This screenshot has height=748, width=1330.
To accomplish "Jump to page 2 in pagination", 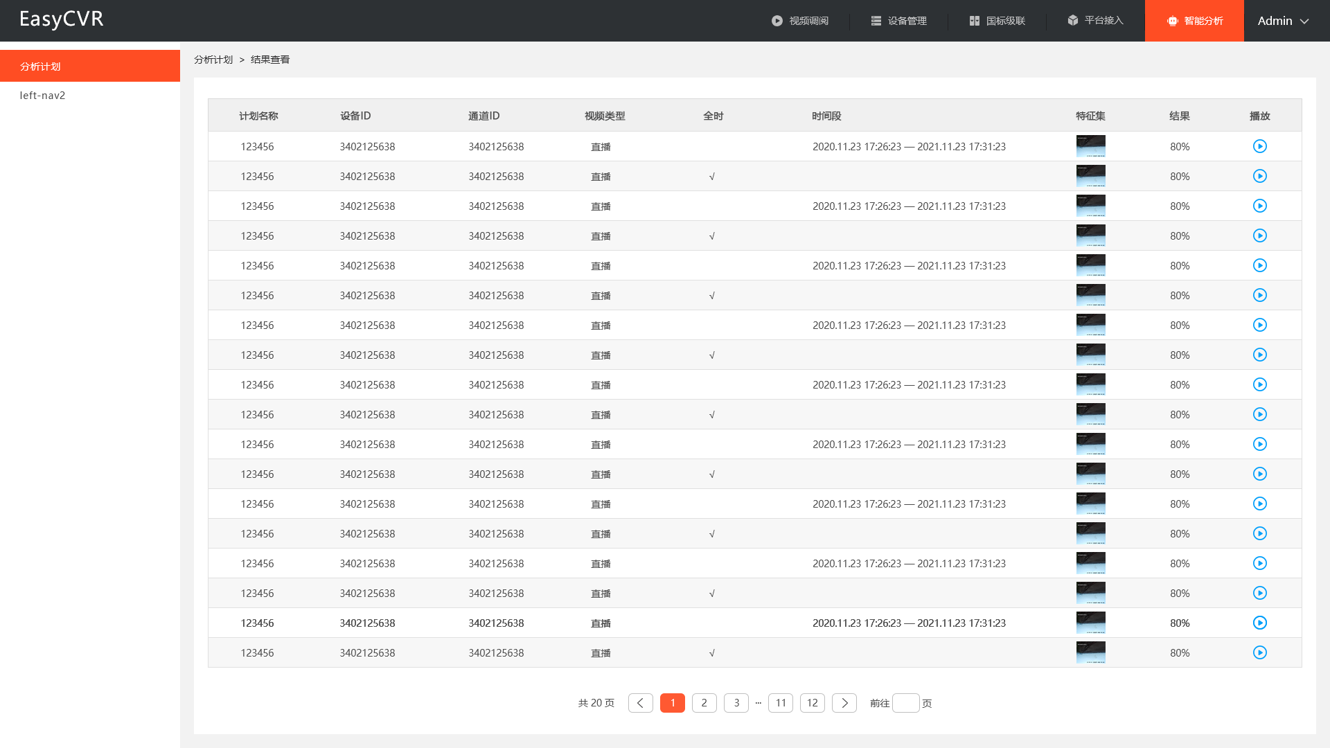I will coord(704,703).
